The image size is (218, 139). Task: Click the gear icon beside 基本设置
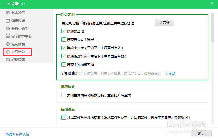8,13
